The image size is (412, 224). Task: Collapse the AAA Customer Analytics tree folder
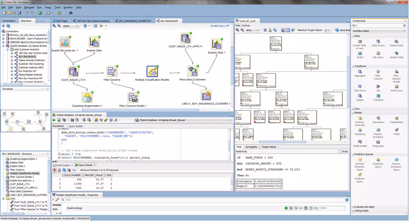pyautogui.click(x=8, y=49)
